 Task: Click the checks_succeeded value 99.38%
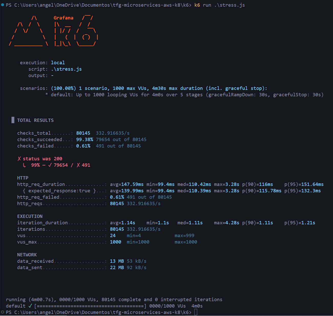tap(85, 140)
